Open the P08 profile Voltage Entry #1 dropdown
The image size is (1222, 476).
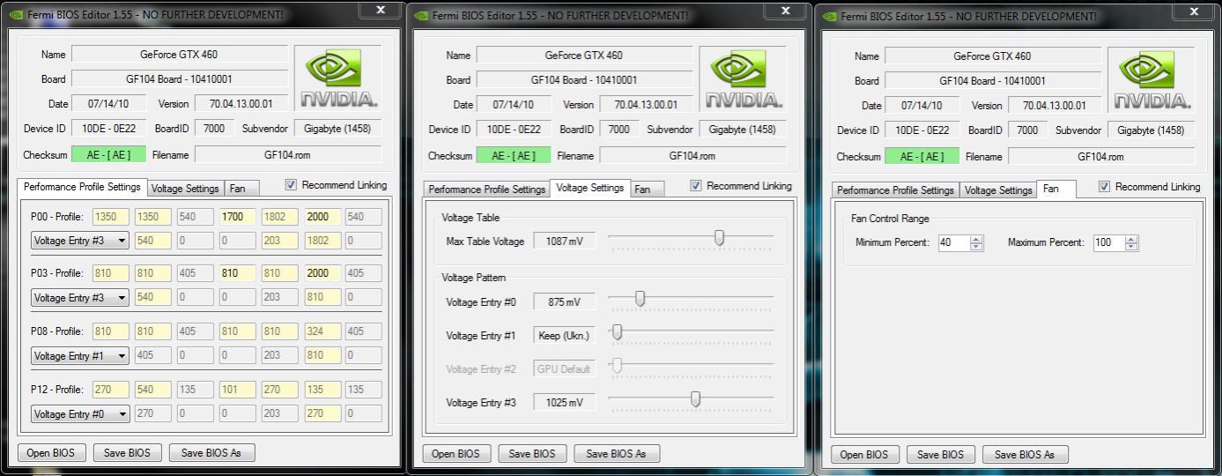(79, 356)
